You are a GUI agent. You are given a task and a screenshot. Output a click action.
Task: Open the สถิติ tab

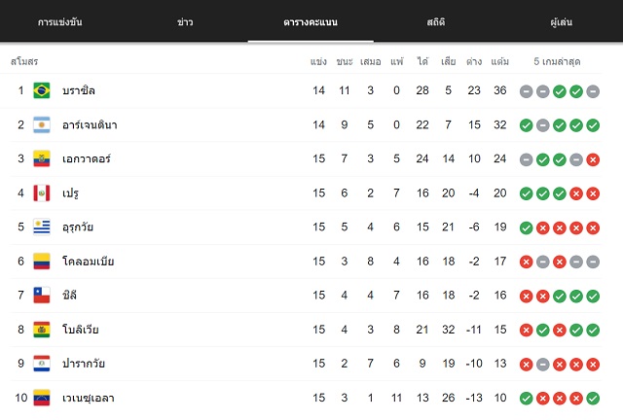(436, 21)
